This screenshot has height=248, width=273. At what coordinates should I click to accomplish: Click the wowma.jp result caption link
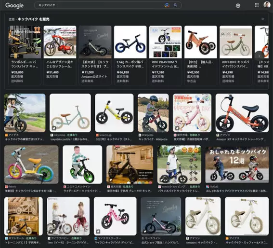pos(114,139)
